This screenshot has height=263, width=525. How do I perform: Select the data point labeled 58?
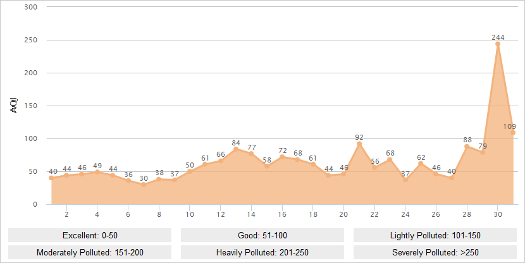coord(267,166)
